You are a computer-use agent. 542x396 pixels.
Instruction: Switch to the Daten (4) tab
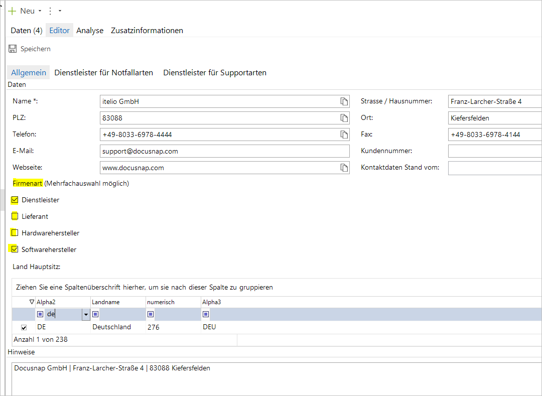27,31
